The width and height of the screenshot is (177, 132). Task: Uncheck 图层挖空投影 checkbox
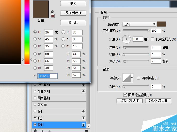[x=125, y=95]
